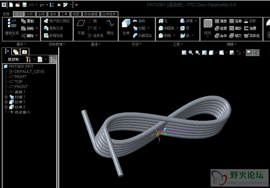This screenshot has height=188, width=270.
Task: Click the 复制 Copy button
Action: pyautogui.click(x=28, y=21)
